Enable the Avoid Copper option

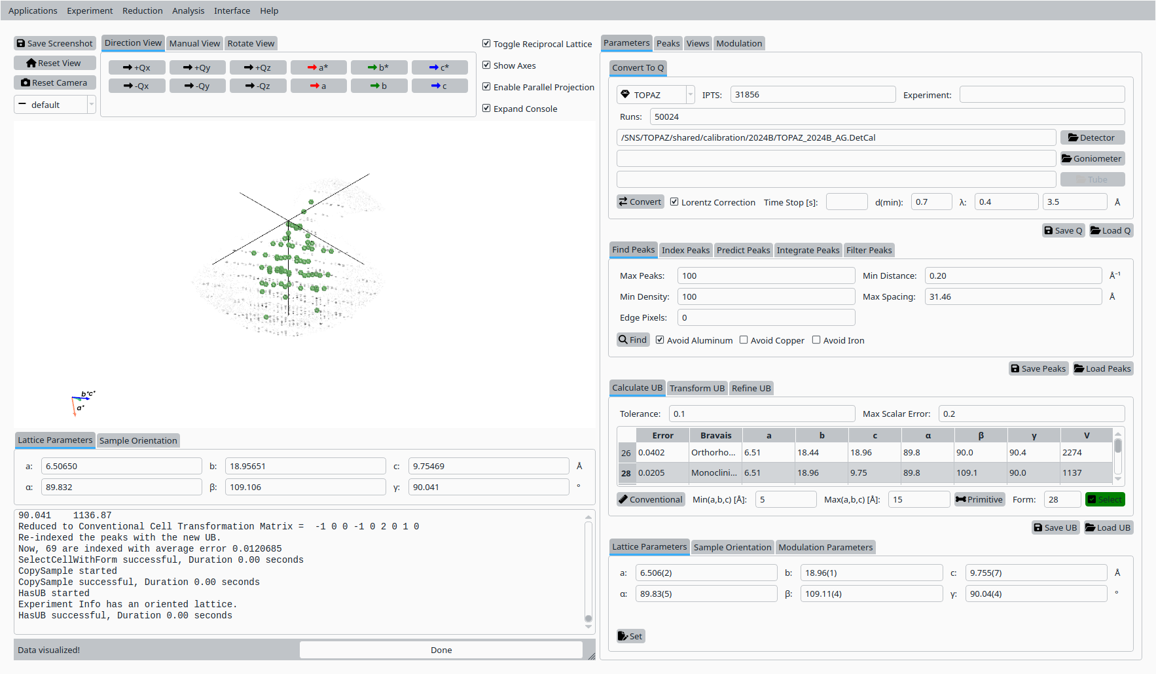744,340
